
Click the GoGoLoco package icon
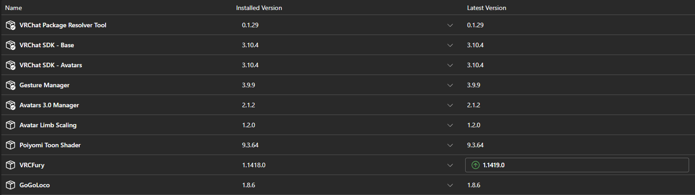coord(10,185)
